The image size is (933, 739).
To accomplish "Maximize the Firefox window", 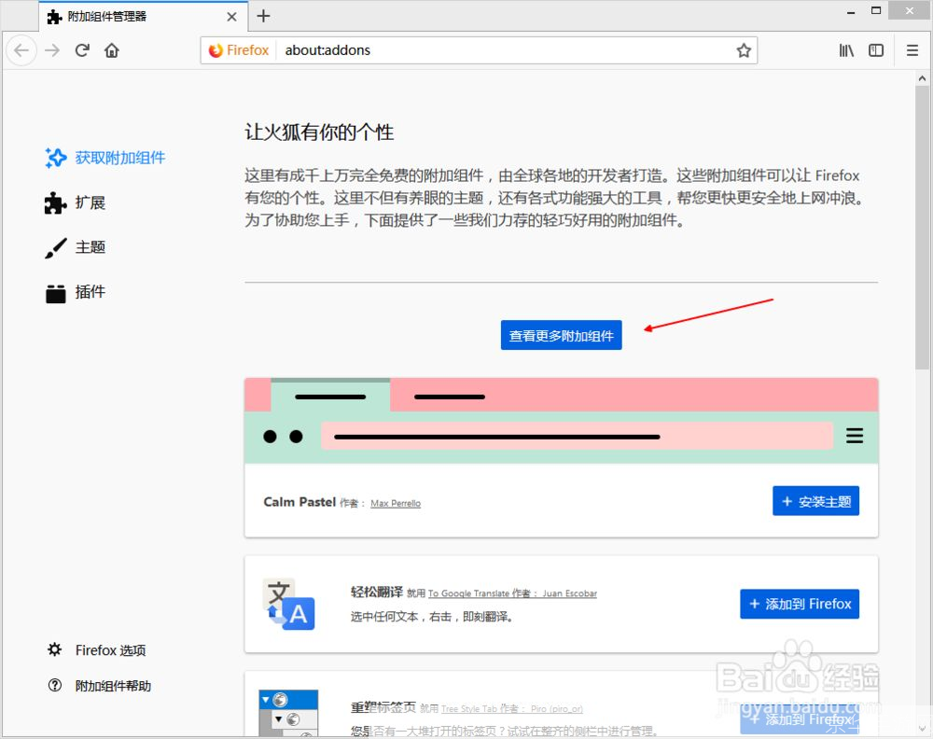I will [x=876, y=10].
